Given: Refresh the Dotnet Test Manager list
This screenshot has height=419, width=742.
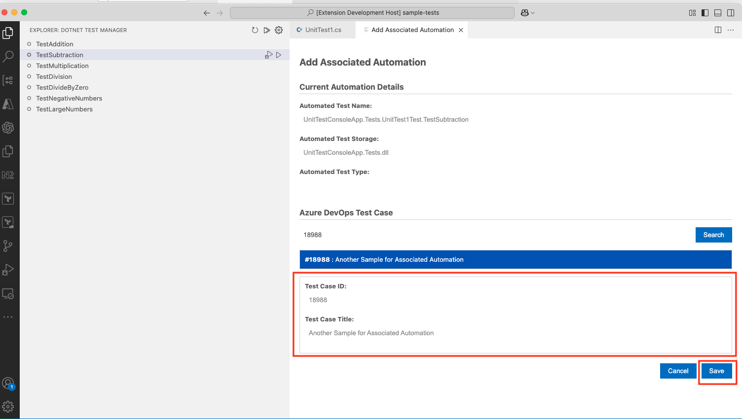Looking at the screenshot, I should [x=255, y=30].
